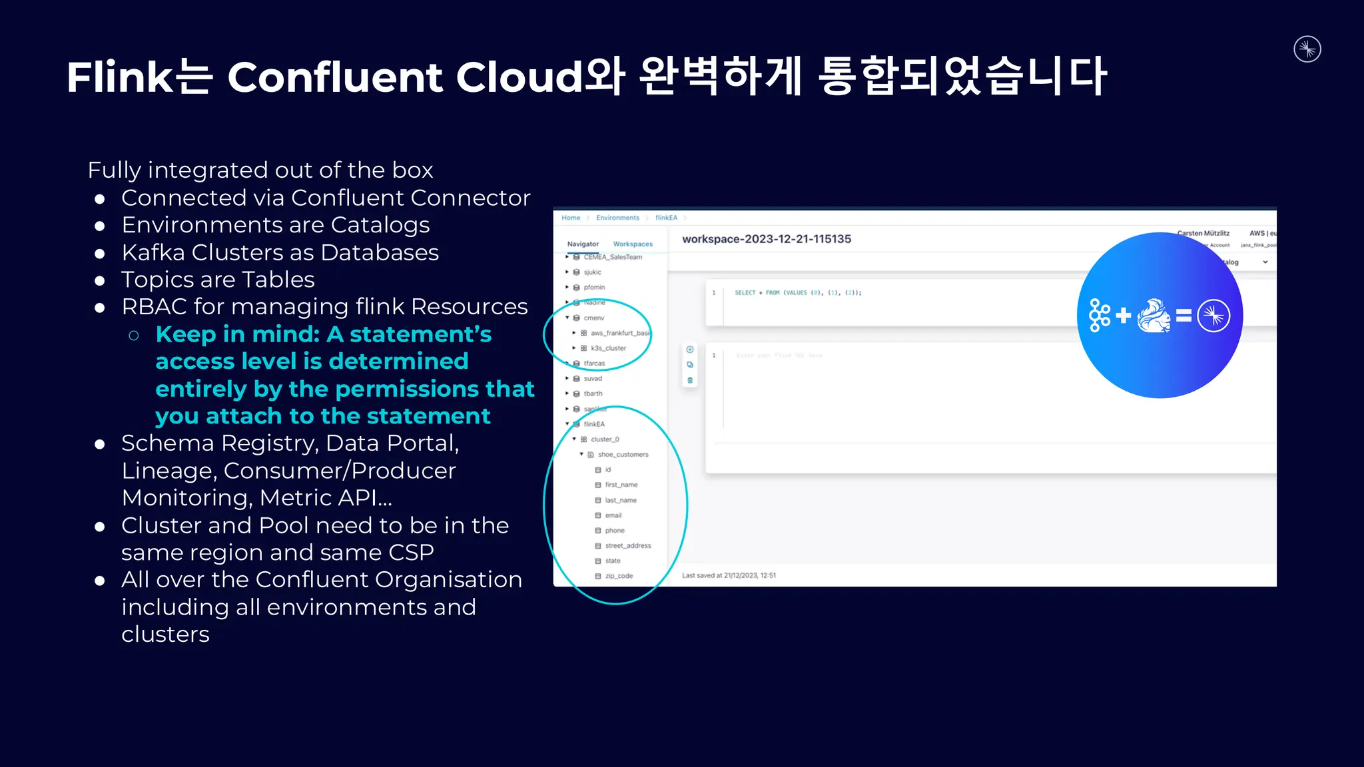The width and height of the screenshot is (1364, 767).
Task: Click the k3s_cluster cluster icon
Action: point(584,348)
